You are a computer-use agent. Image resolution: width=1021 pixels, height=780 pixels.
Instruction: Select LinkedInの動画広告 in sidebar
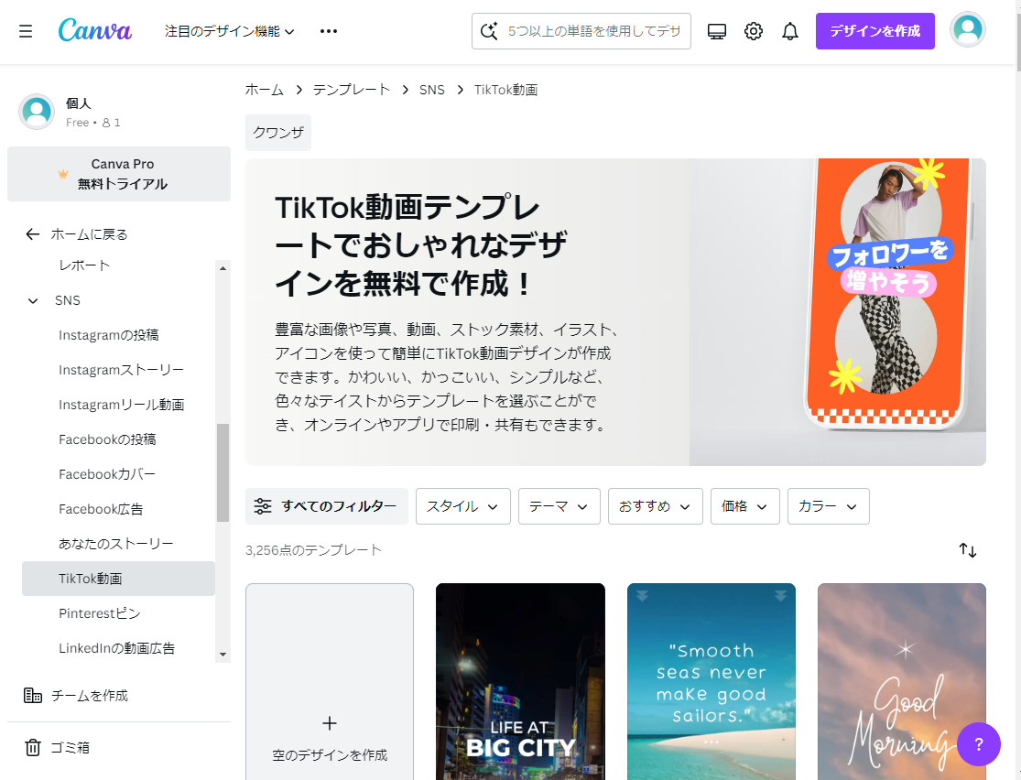[118, 648]
